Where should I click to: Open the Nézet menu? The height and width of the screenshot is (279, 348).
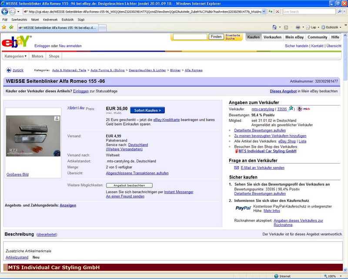tap(35, 20)
